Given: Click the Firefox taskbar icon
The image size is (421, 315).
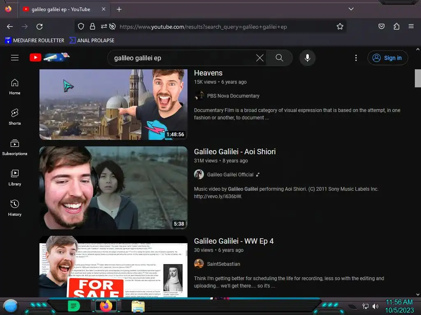Looking at the screenshot, I should pyautogui.click(x=106, y=306).
